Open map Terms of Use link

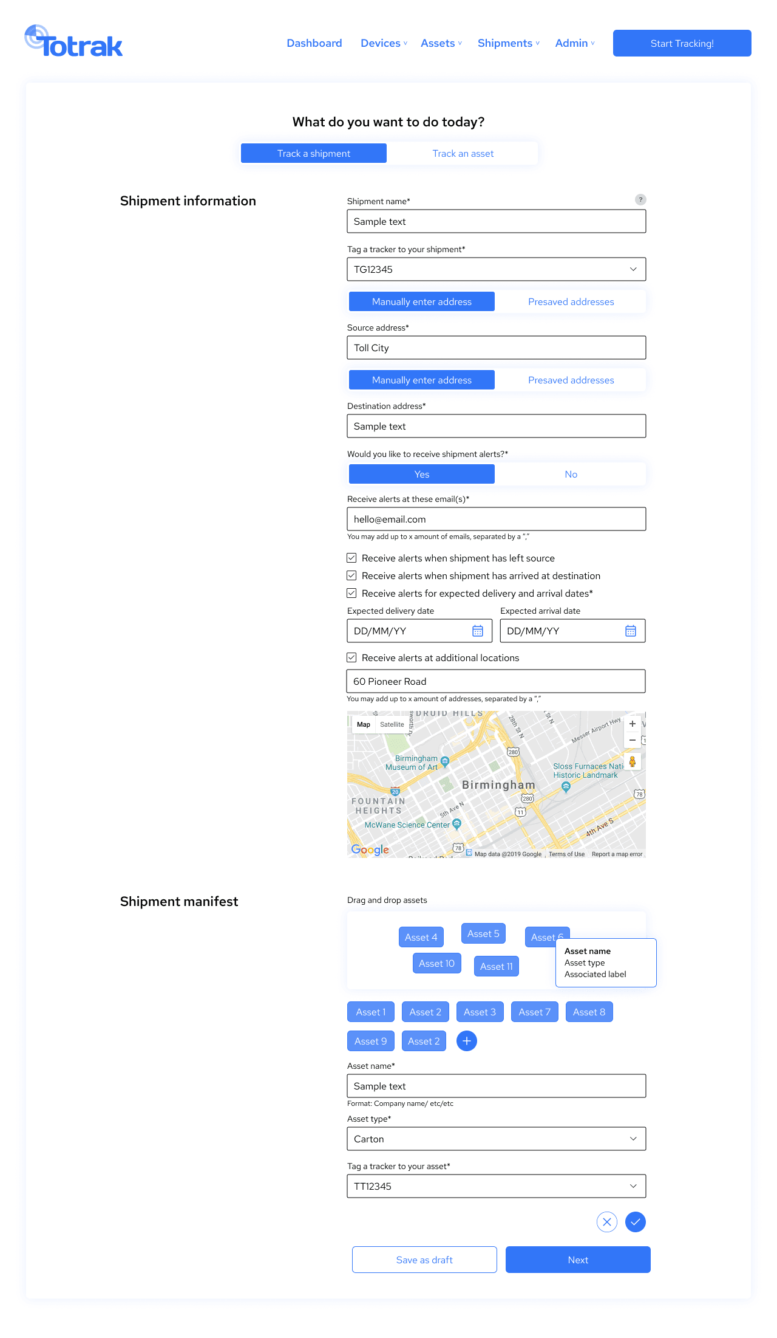(x=566, y=854)
